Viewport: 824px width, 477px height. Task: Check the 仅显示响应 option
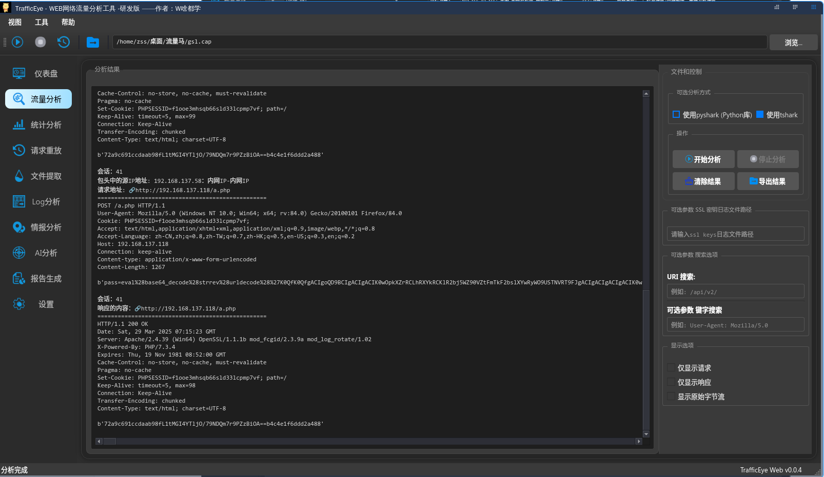[671, 382]
